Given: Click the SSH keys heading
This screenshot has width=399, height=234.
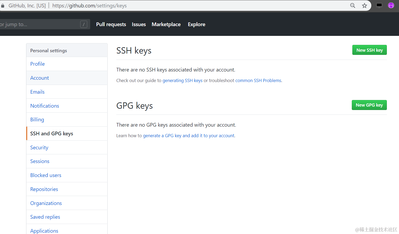Looking at the screenshot, I should (134, 50).
